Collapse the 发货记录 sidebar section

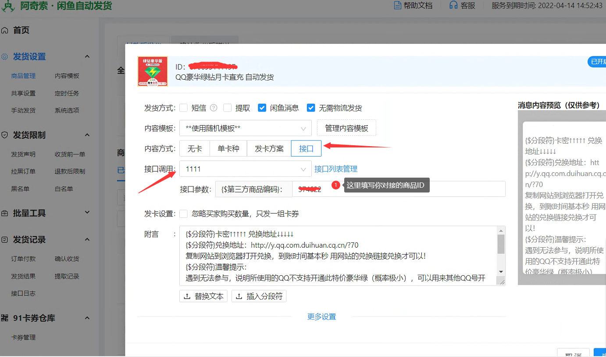(87, 240)
